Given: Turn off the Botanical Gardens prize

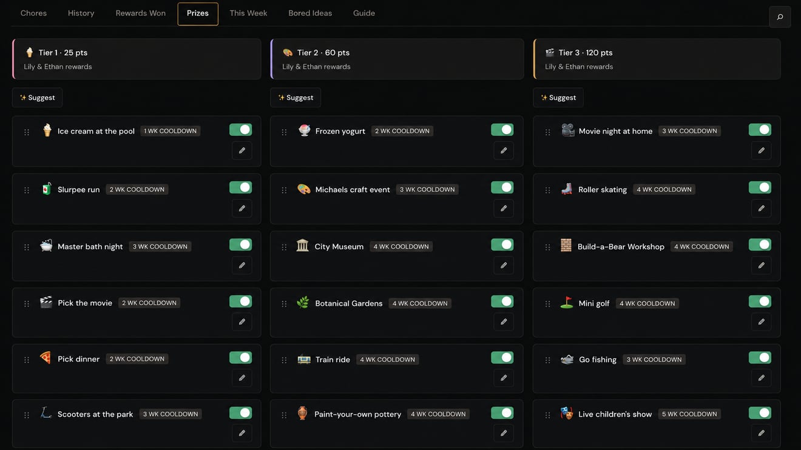Looking at the screenshot, I should click(x=502, y=301).
